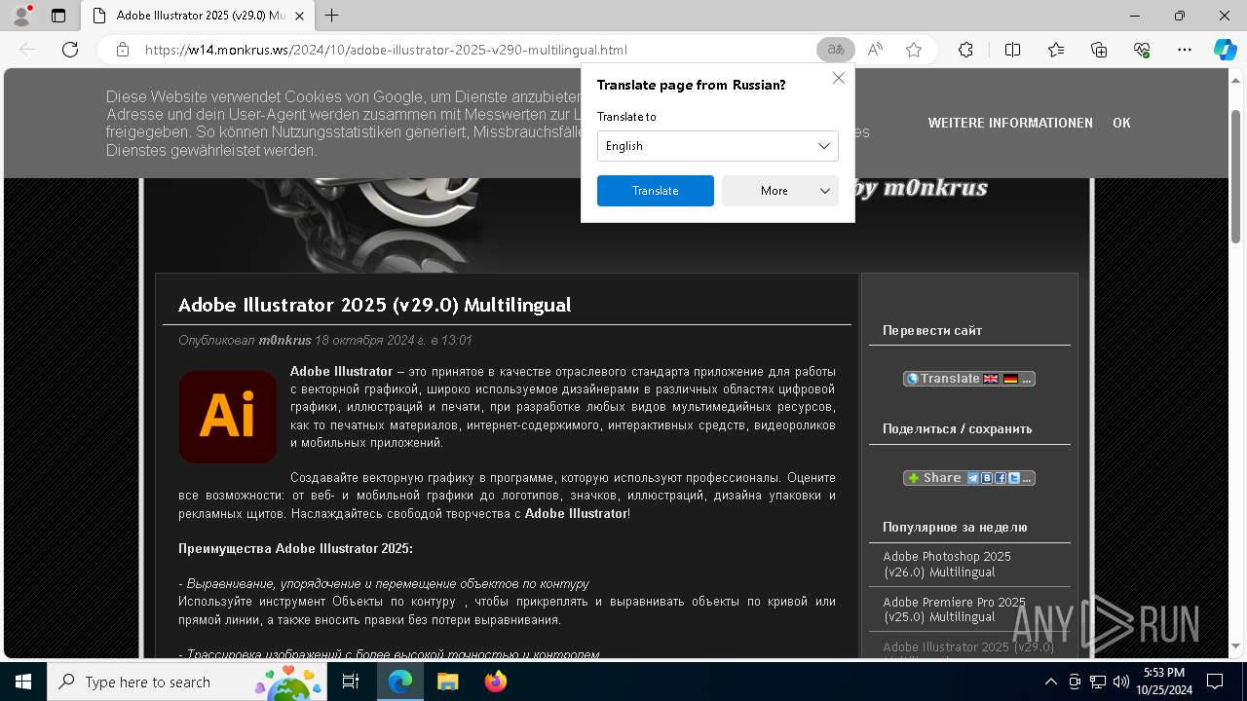Click author name m0nkrus

284,341
